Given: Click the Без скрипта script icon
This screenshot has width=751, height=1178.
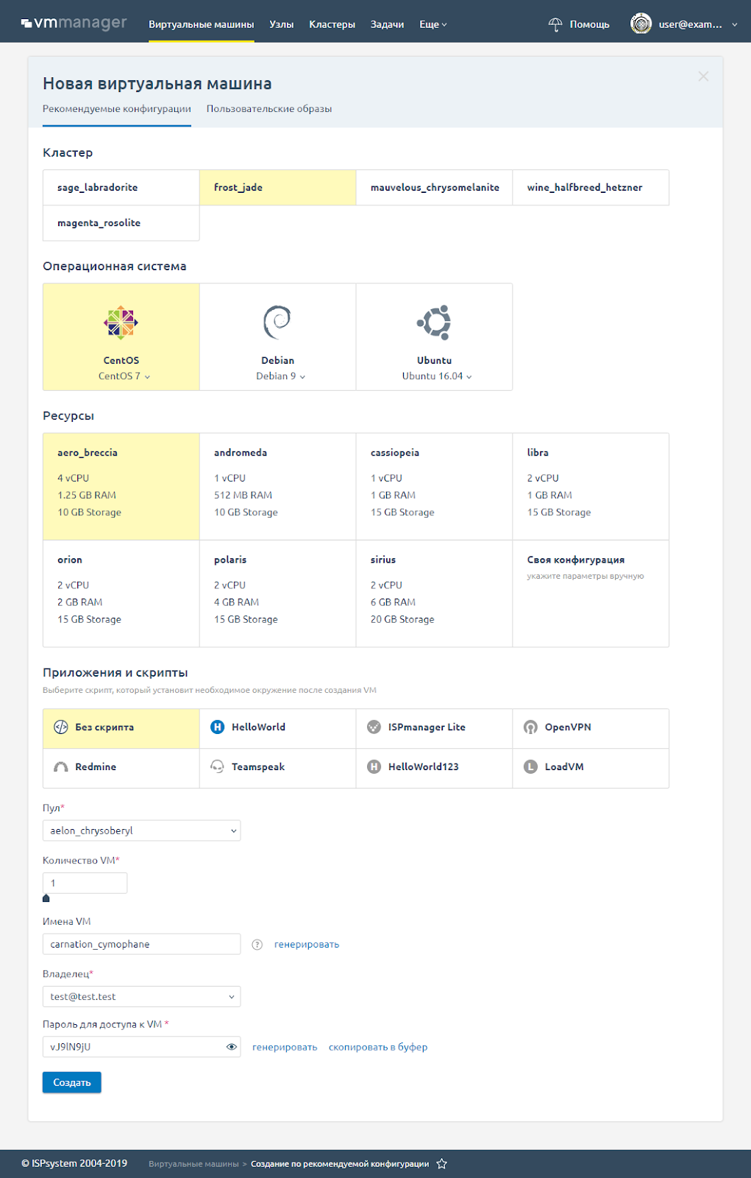Looking at the screenshot, I should [61, 727].
